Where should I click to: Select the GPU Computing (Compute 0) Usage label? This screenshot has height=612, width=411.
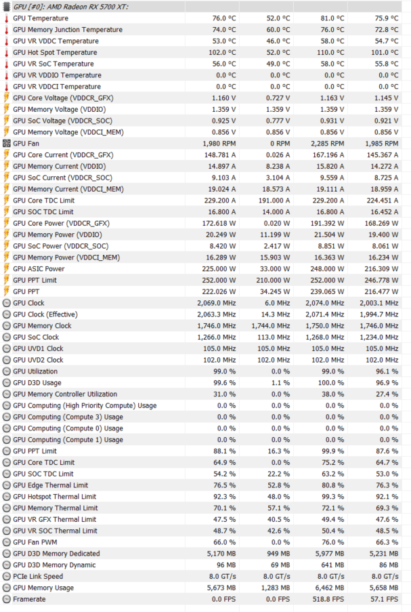coord(68,428)
